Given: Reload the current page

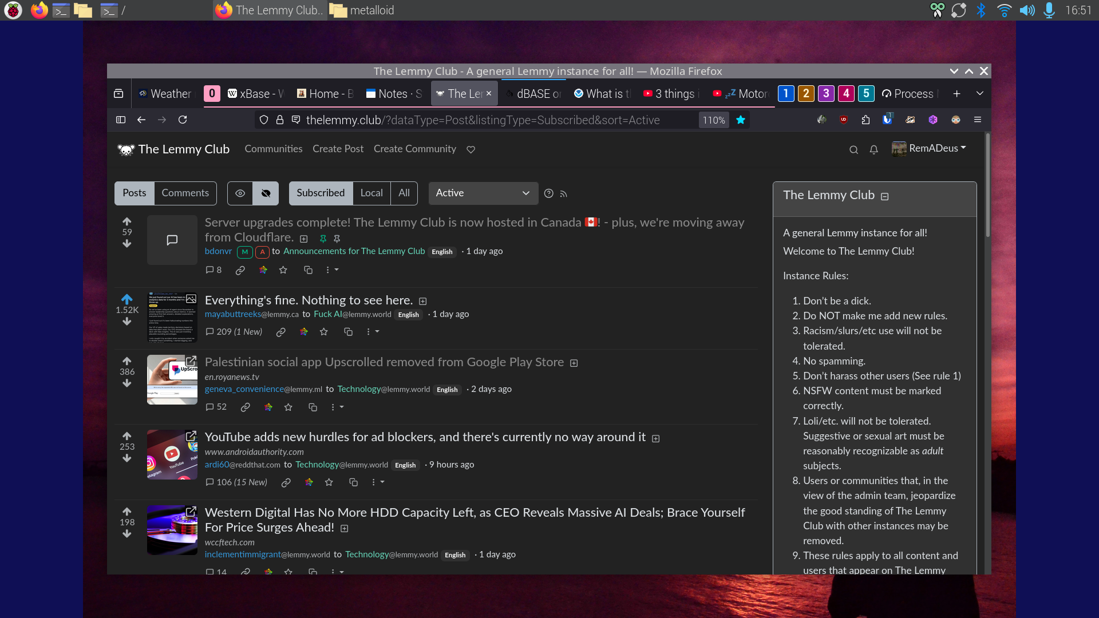Looking at the screenshot, I should (x=183, y=120).
